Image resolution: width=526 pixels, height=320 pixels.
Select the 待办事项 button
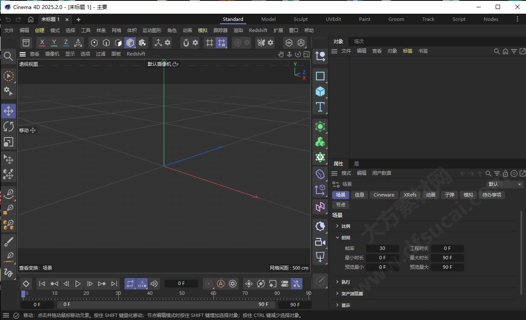point(492,195)
